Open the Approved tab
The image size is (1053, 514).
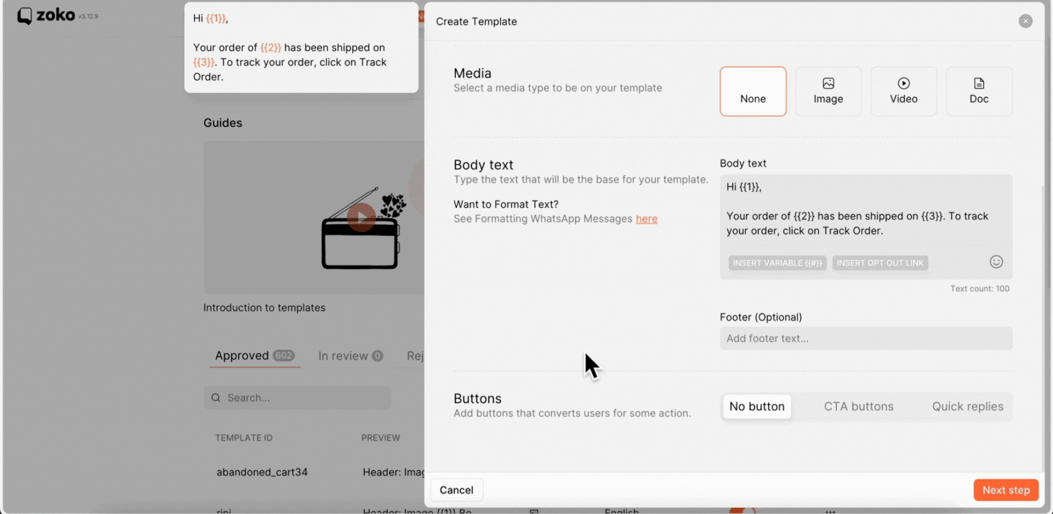pos(254,356)
